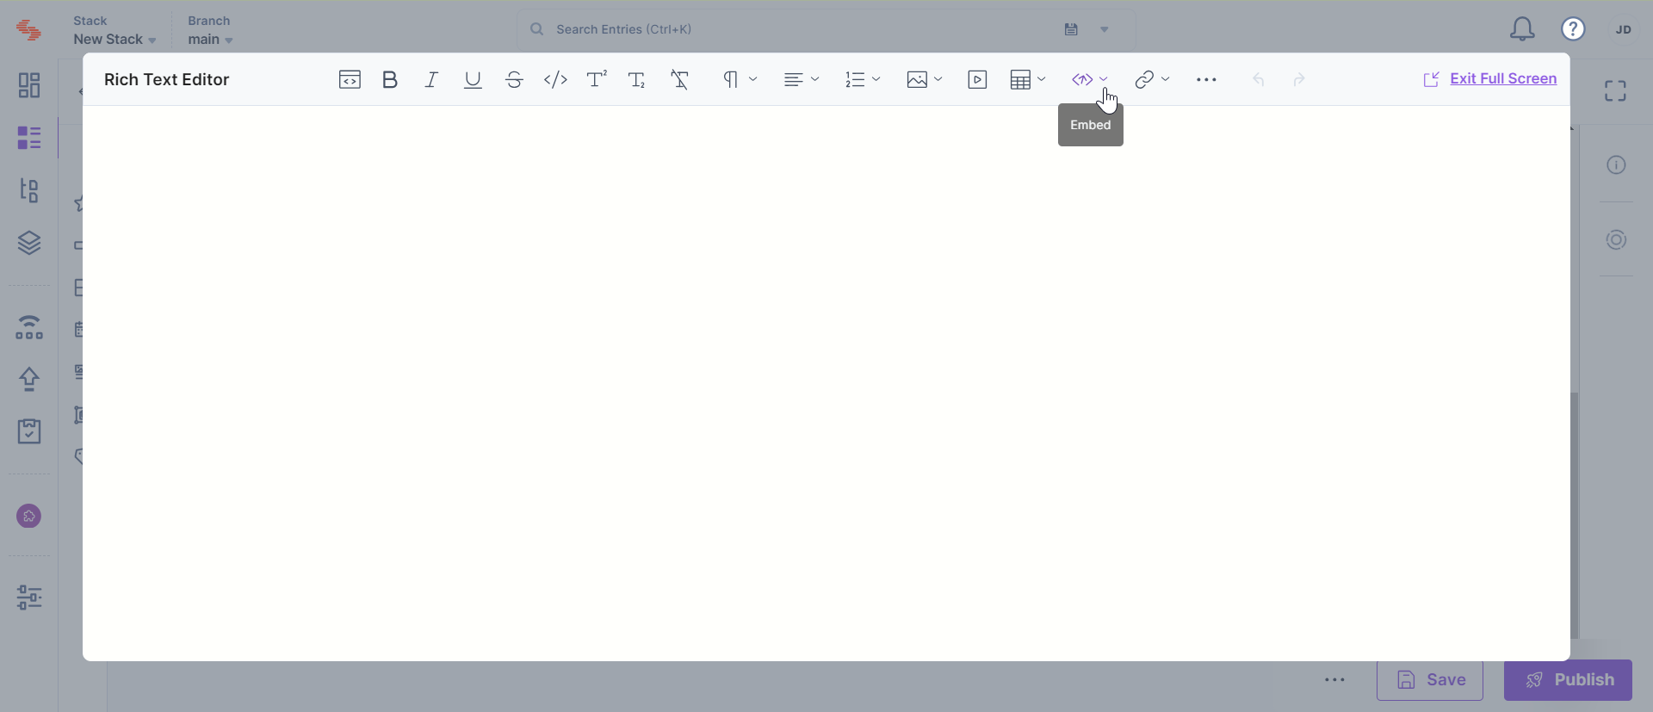Open the HTML source view icon
The image size is (1653, 712).
pyautogui.click(x=350, y=79)
